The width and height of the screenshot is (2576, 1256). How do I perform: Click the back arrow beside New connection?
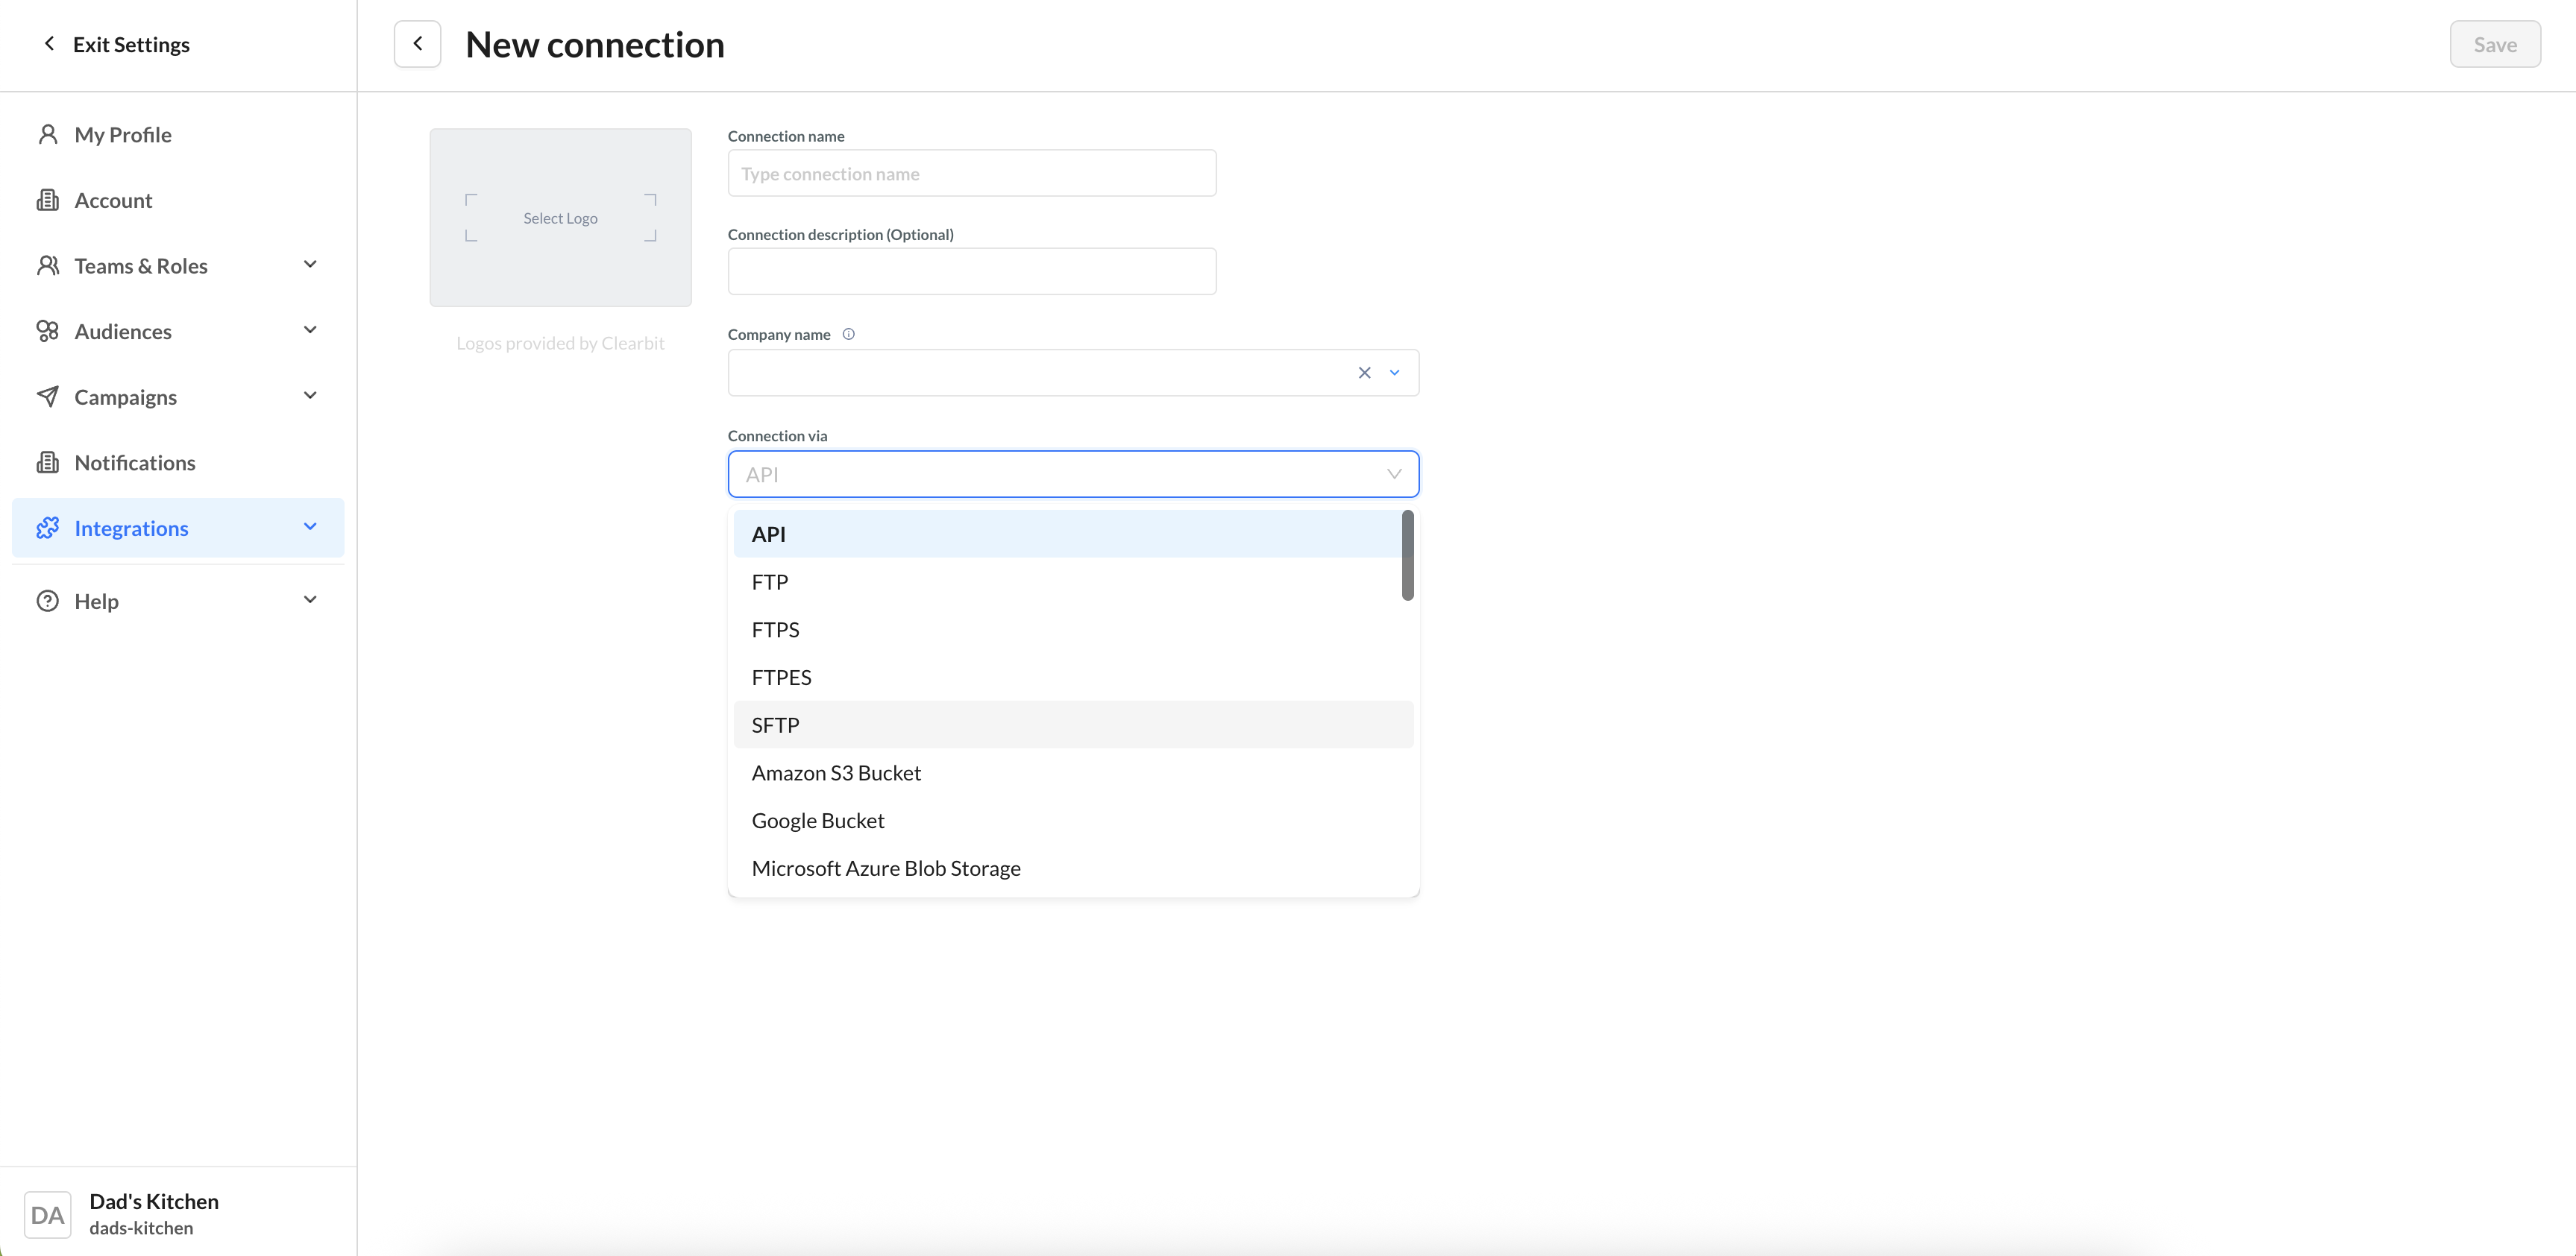(417, 44)
